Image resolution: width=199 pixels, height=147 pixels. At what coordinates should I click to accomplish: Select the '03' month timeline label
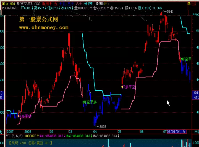click(70, 132)
